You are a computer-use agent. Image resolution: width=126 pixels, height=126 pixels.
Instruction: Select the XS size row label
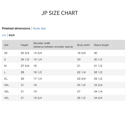[x=6, y=53]
